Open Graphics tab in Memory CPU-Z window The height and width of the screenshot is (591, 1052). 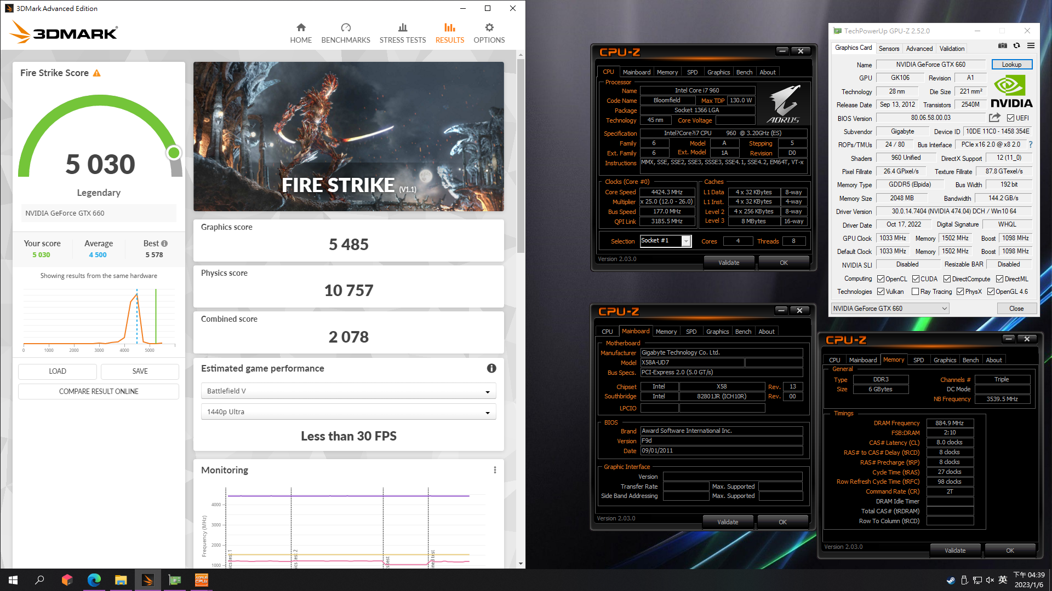click(x=945, y=360)
